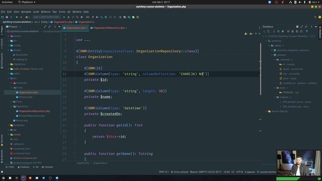Click the Back navigation arrow icon
This screenshot has height=181, width=322.
(x=17, y=17)
